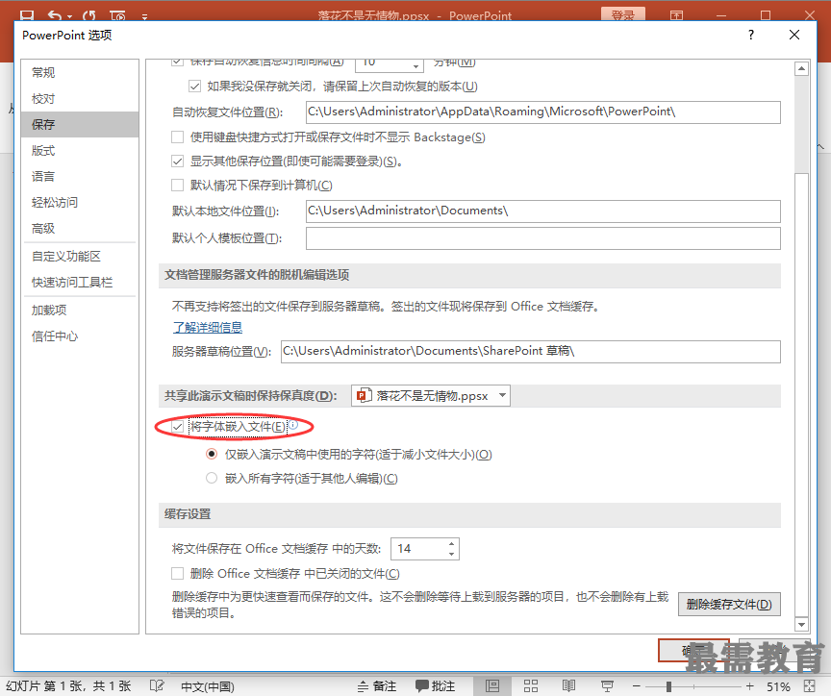
Task: Open the 语言 category
Action: 80,176
